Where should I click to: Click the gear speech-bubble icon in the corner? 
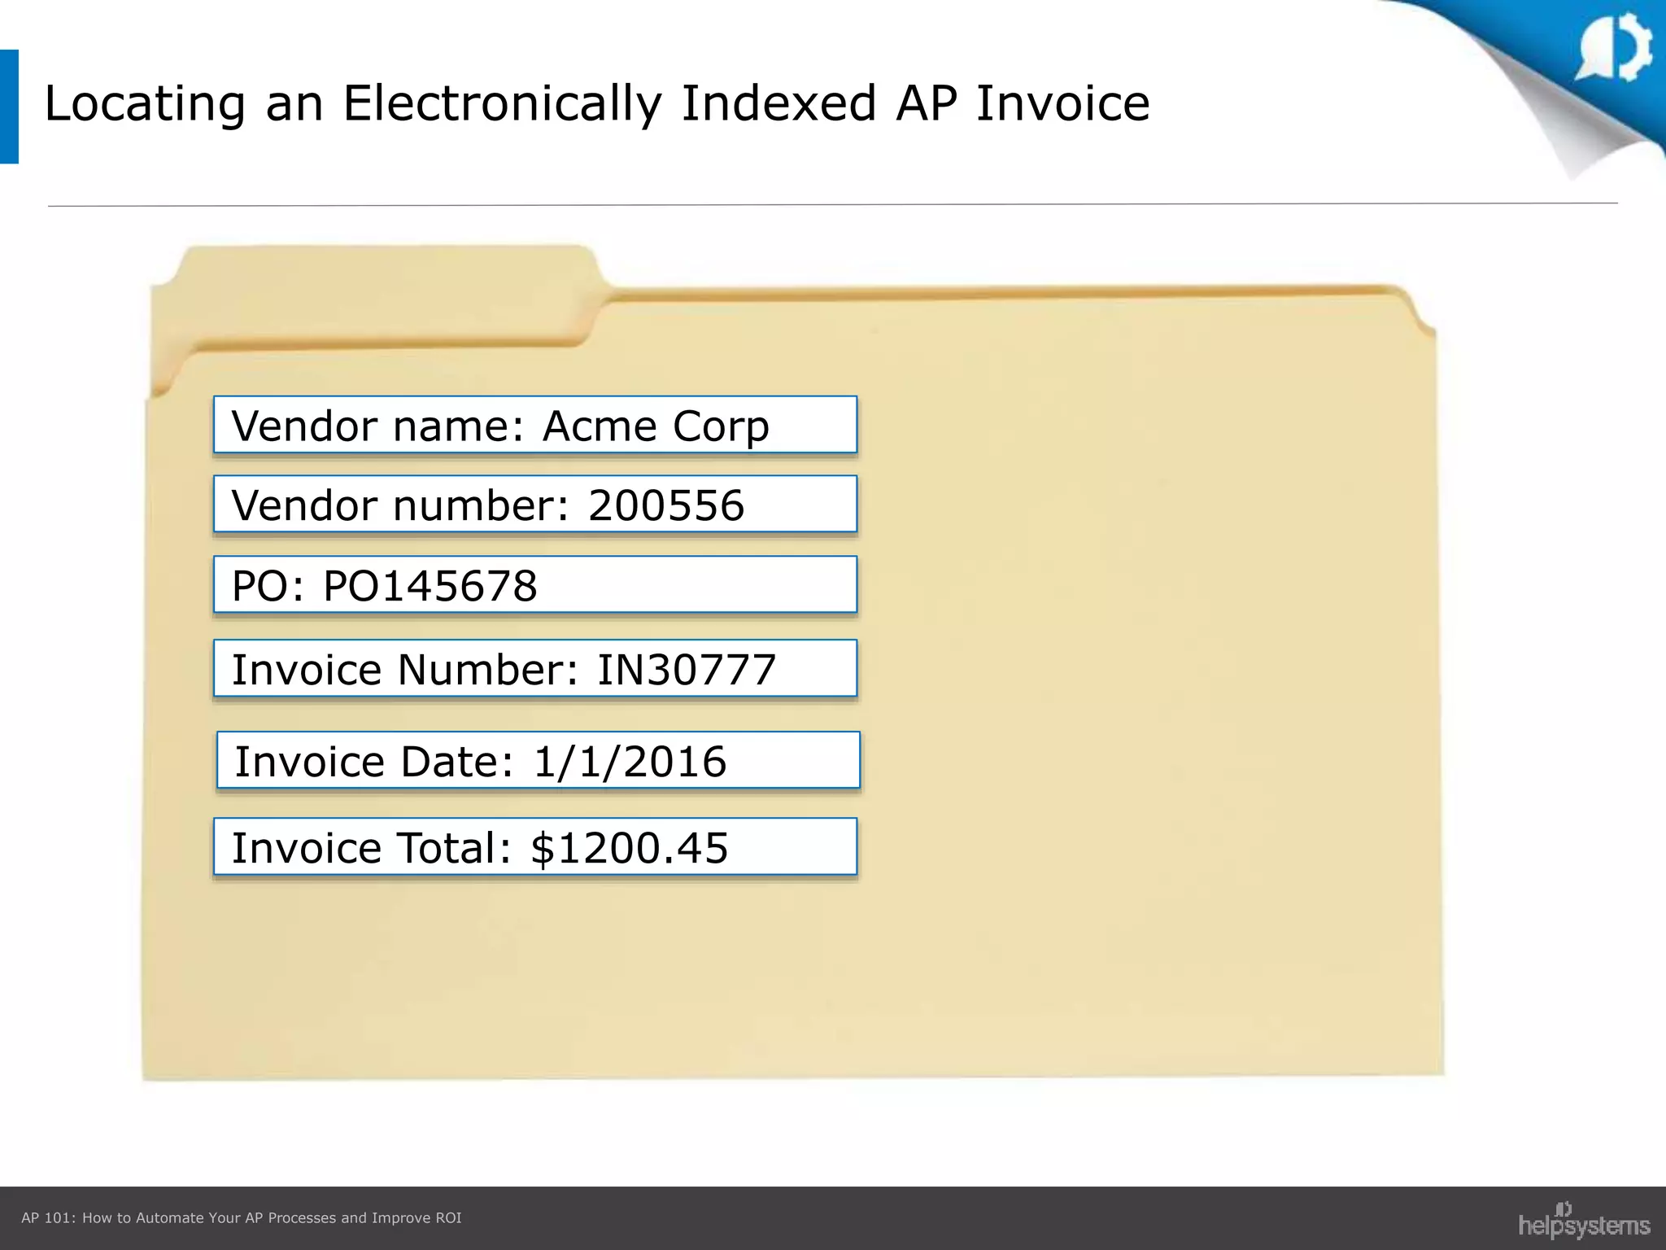[1614, 47]
